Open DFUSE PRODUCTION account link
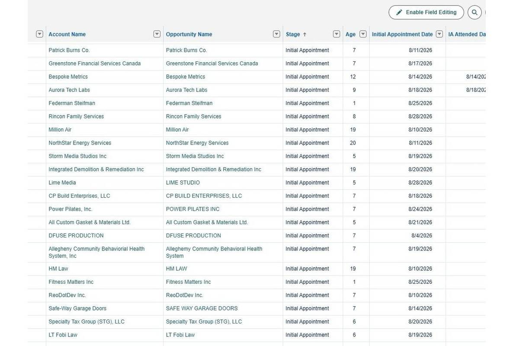The height and width of the screenshot is (346, 516). point(76,235)
